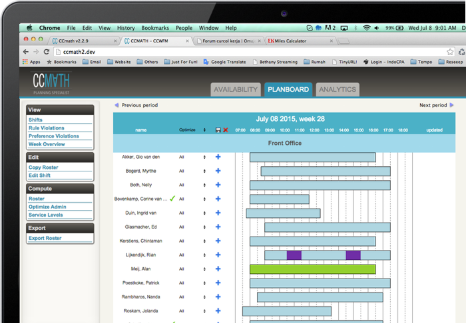Click first purple break block for Lijkendijk, Rian
466x323 pixels.
point(294,255)
